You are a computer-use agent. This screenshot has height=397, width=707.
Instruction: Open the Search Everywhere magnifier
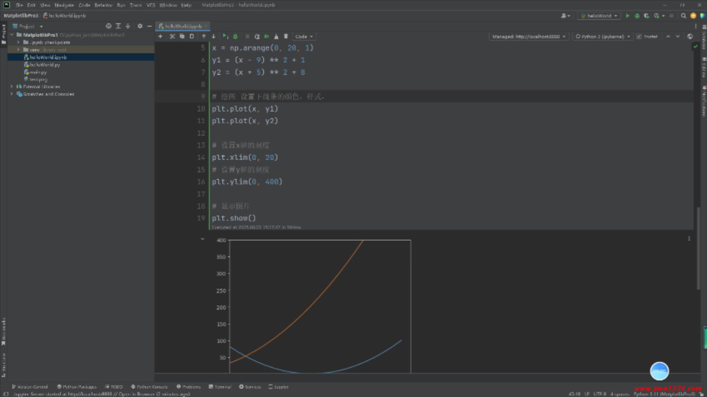point(683,16)
